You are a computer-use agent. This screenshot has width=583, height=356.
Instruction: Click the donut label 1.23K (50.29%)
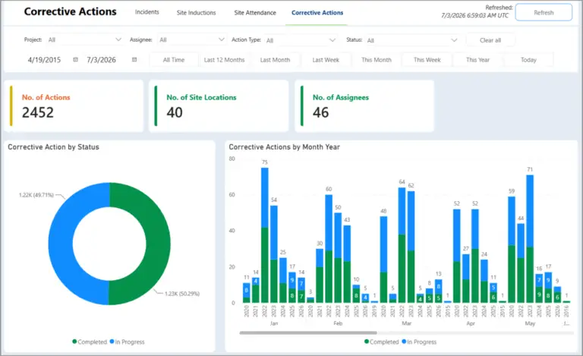tap(182, 294)
